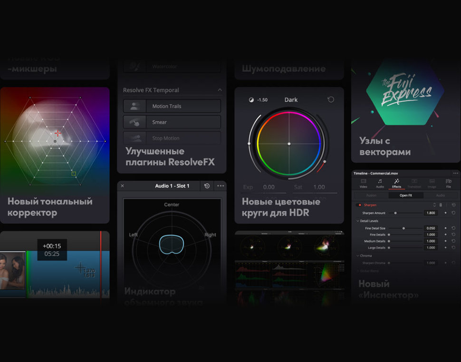Collapse the Detail Levels section
Image resolution: width=461 pixels, height=362 pixels.
[x=357, y=221]
